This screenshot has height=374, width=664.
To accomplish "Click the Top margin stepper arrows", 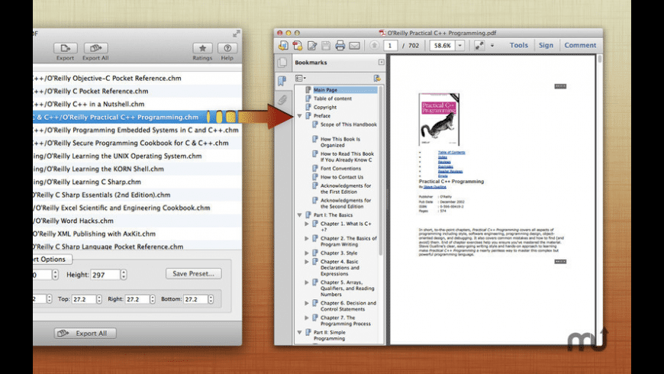I will tap(98, 299).
